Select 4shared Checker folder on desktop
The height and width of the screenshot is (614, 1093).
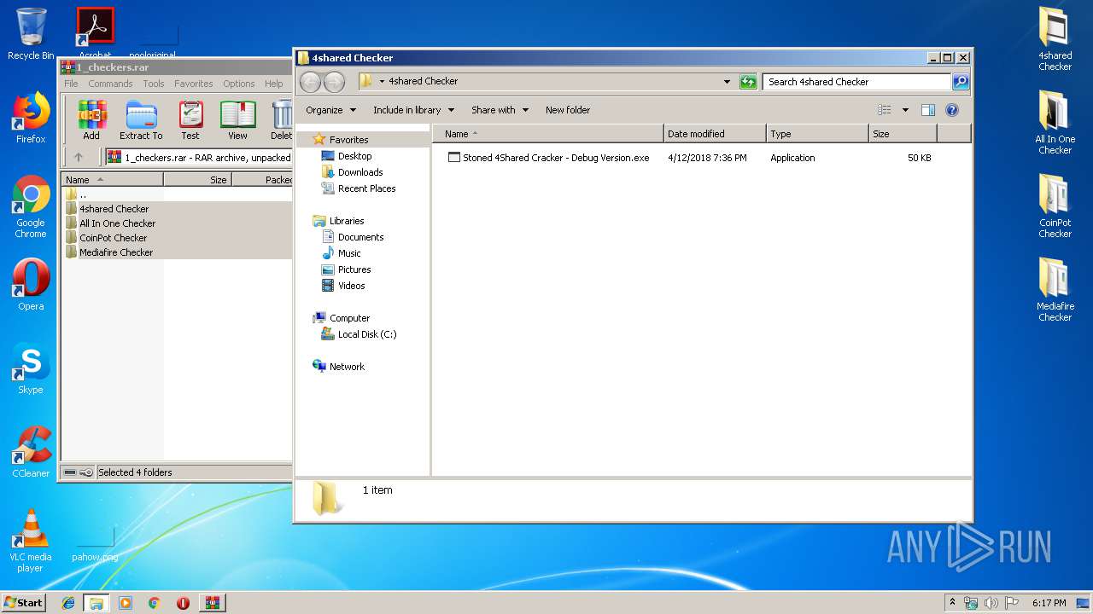tap(1055, 39)
